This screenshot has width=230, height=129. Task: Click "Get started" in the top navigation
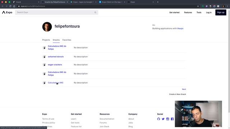(174, 13)
